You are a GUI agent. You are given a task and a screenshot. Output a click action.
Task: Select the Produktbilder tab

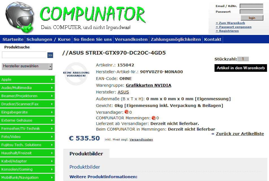(x=86, y=154)
